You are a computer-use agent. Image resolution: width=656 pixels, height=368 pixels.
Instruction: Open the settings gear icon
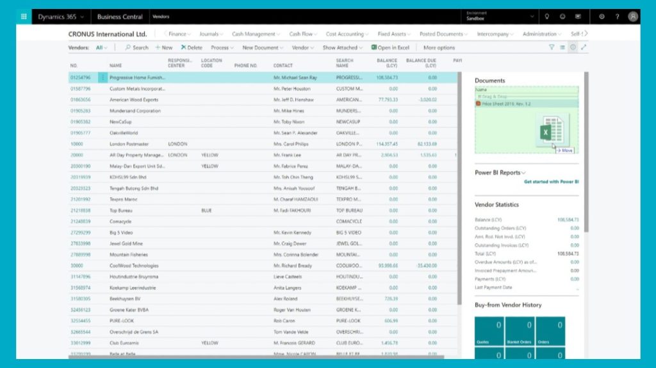602,17
